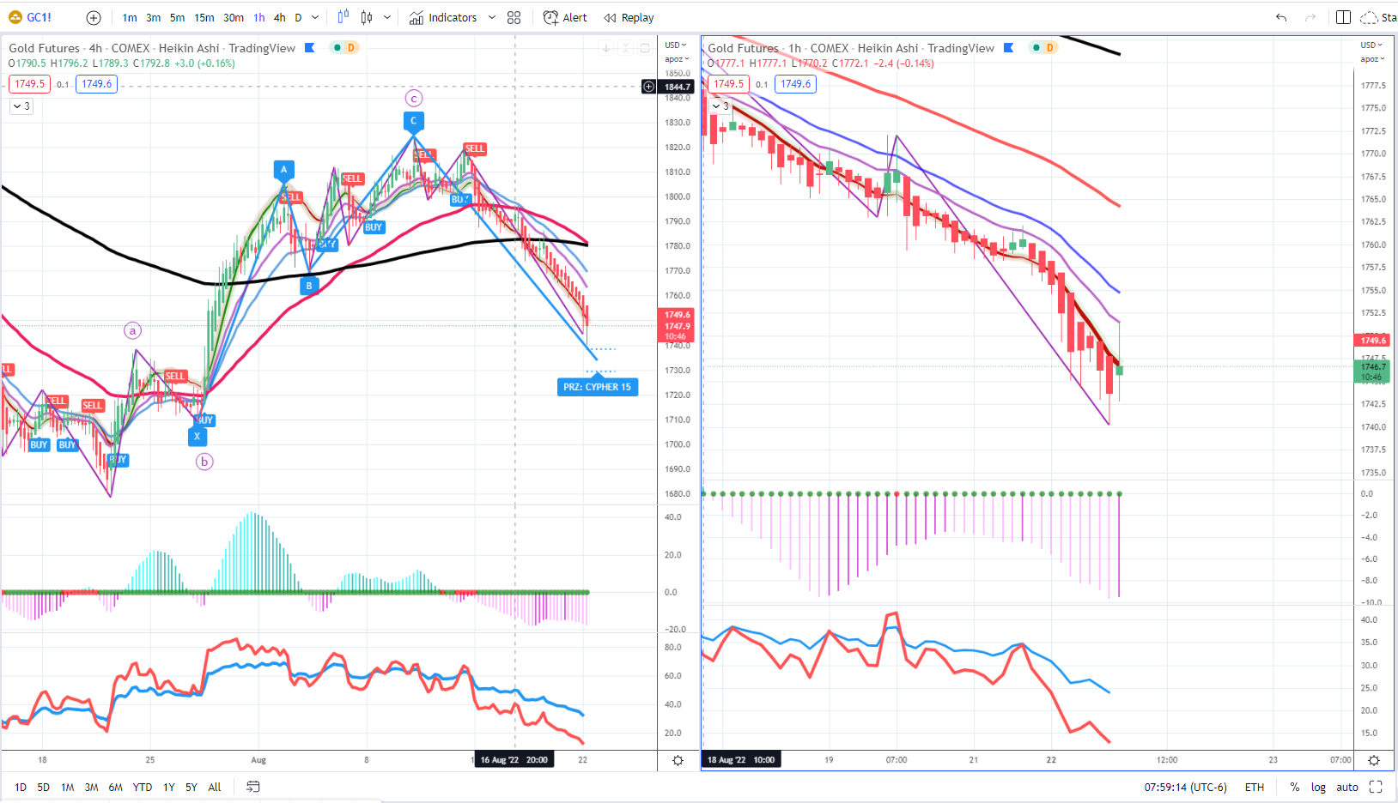Click the candlestick chart-type icon
Screen dimensions: 1398x803
pyautogui.click(x=367, y=17)
